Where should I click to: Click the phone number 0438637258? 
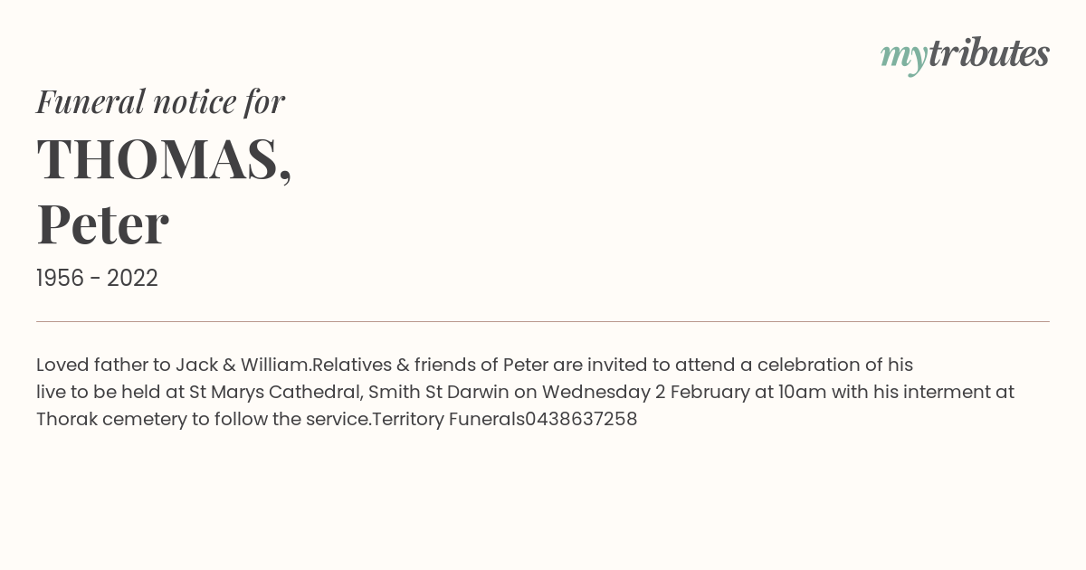click(x=581, y=420)
